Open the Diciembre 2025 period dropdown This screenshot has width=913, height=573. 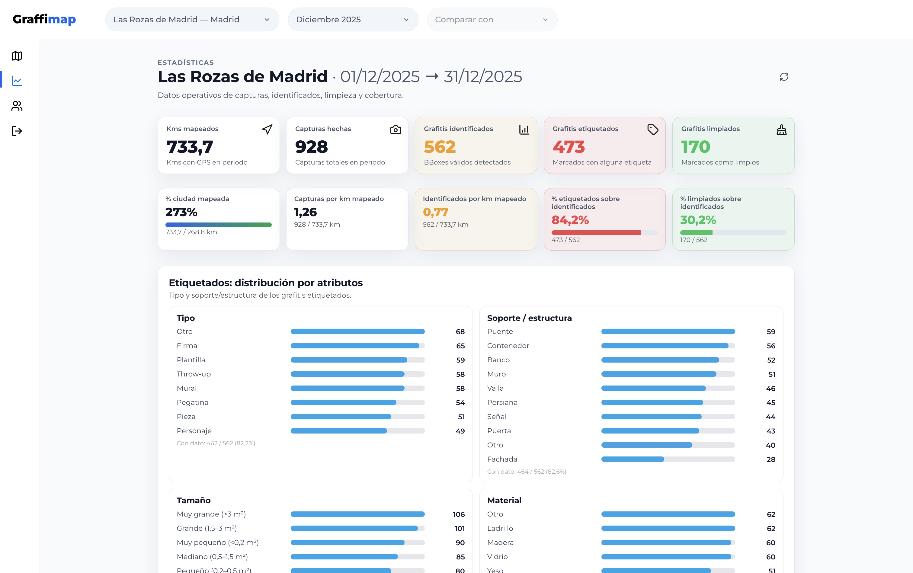[x=352, y=20]
